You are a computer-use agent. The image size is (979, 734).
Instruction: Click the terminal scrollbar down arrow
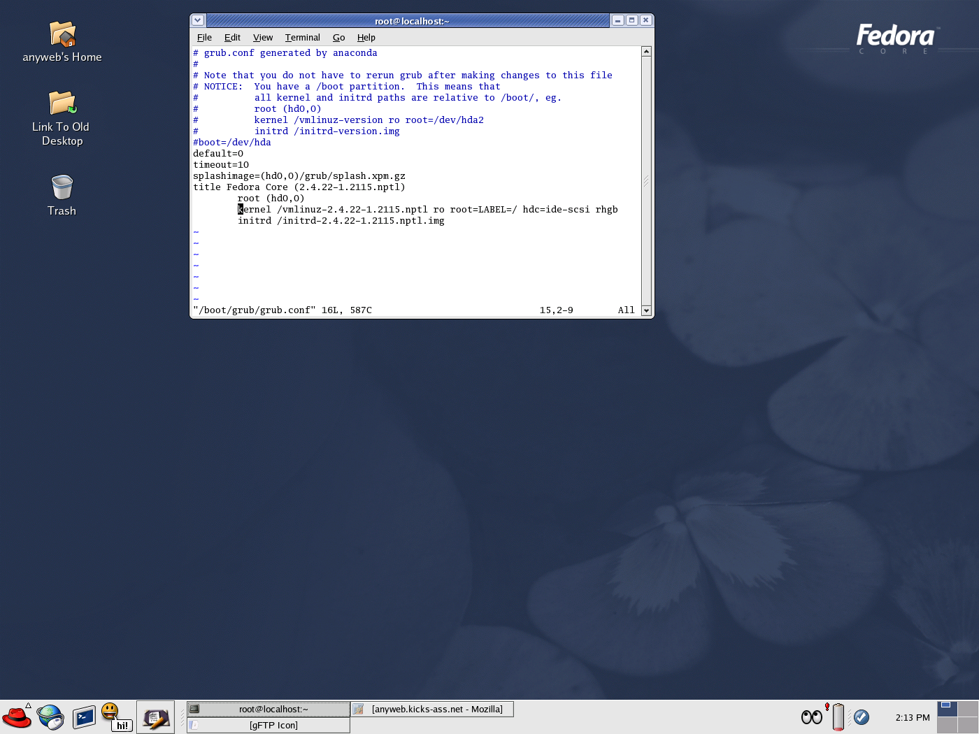646,310
